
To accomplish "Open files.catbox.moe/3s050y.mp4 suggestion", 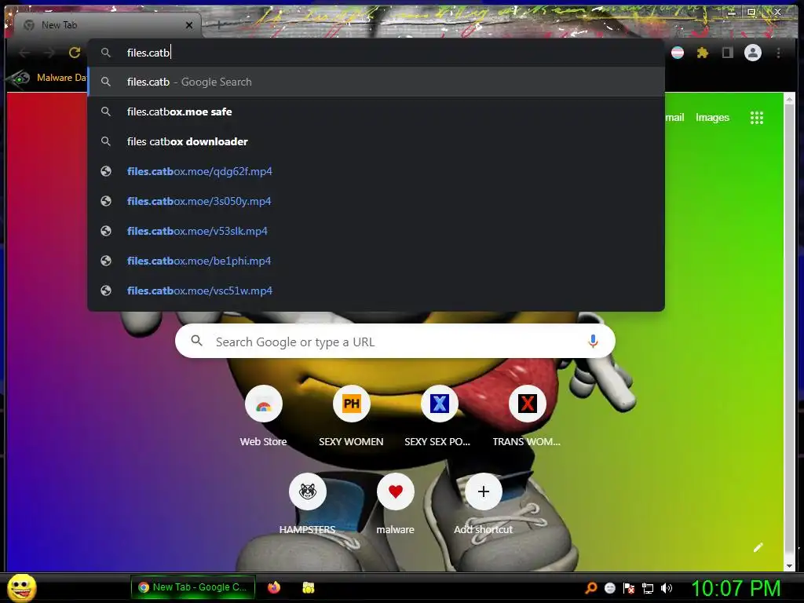I will (x=376, y=201).
